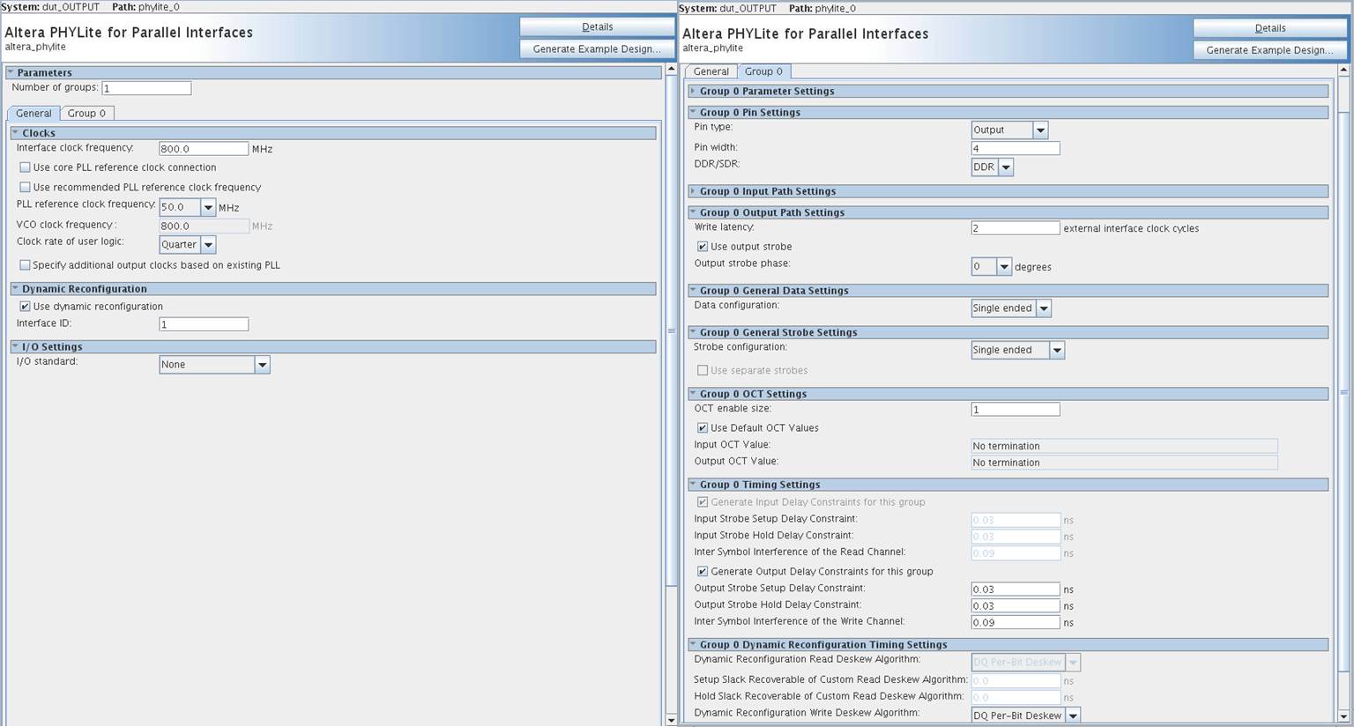Open the DDR/SDR dropdown
Image resolution: width=1354 pixels, height=727 pixels.
point(1005,167)
